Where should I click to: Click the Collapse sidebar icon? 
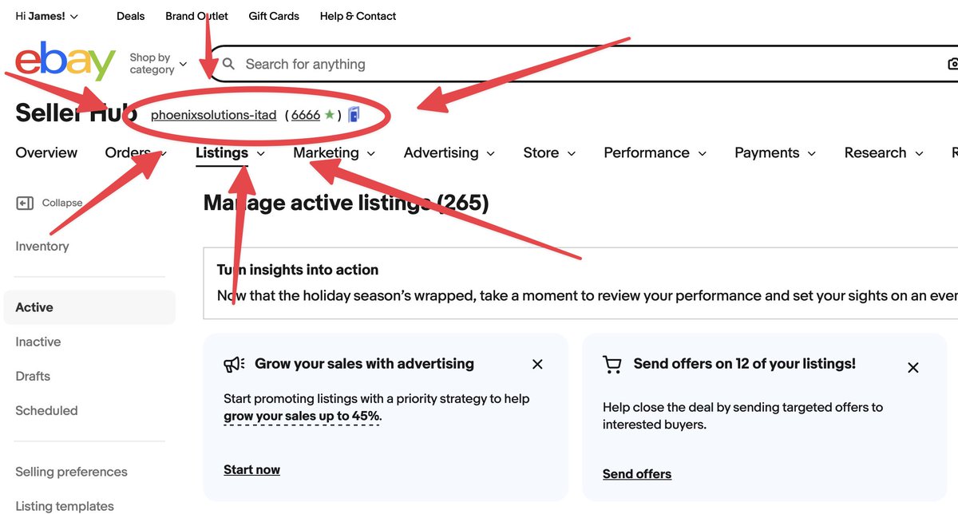(25, 203)
